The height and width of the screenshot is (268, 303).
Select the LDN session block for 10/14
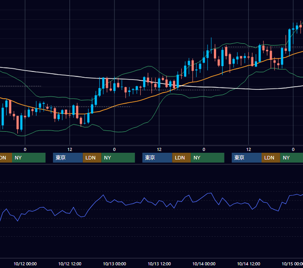[x=271, y=158]
